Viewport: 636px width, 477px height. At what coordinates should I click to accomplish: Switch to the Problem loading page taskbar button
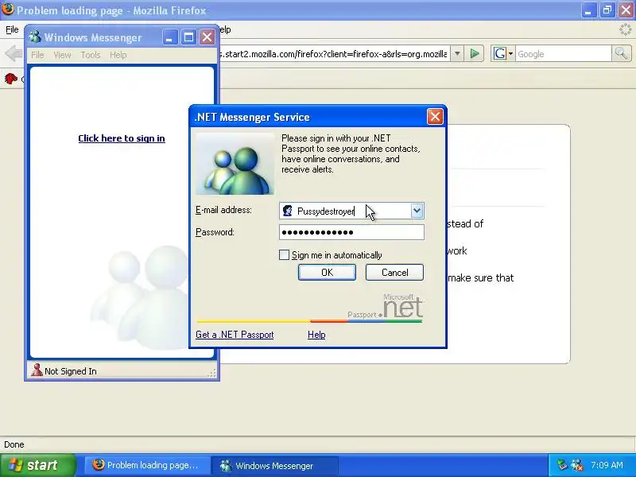(147, 465)
